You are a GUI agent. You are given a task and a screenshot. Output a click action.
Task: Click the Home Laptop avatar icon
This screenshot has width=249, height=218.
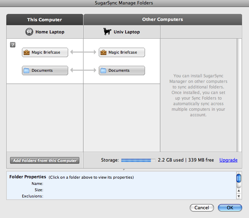pos(29,32)
